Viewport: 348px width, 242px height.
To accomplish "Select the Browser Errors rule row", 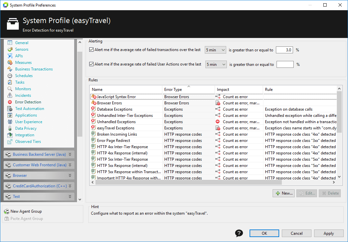I will (x=213, y=103).
